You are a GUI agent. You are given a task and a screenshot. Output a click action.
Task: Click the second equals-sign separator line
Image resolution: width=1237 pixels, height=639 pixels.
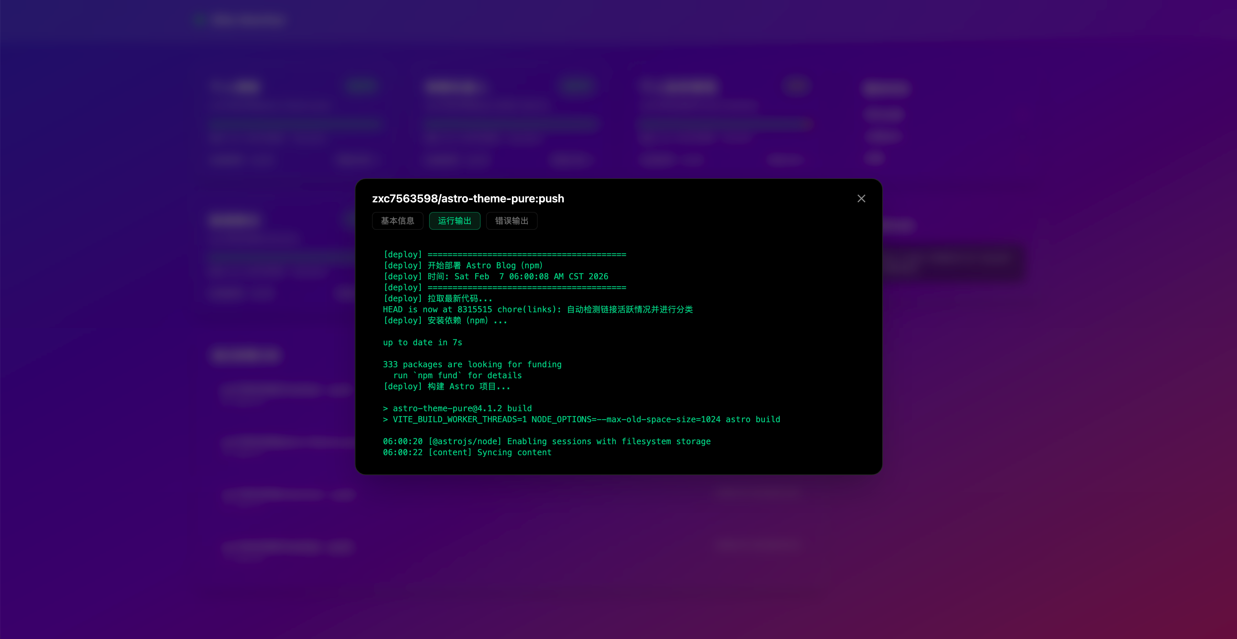504,287
